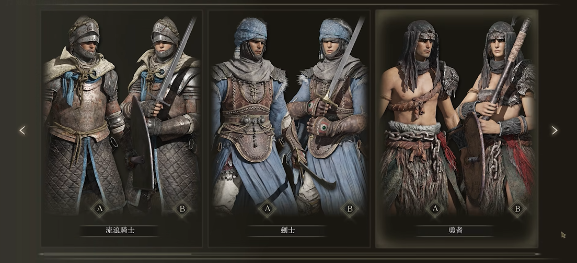Pick the B diamond under 劍士
The height and width of the screenshot is (263, 577).
click(x=350, y=209)
